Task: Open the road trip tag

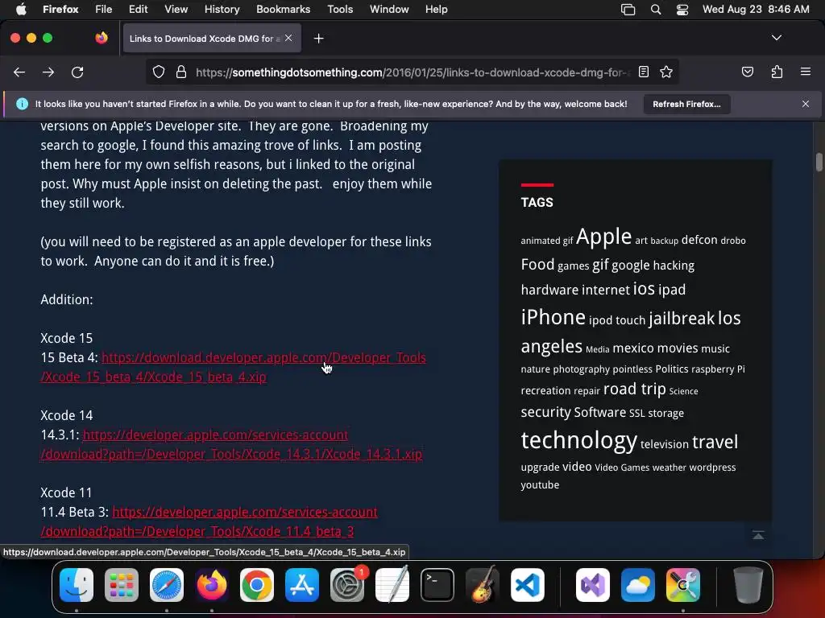Action: (x=635, y=389)
